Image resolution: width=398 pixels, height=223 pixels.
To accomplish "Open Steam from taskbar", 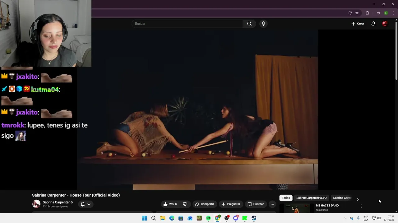I will [x=254, y=218].
